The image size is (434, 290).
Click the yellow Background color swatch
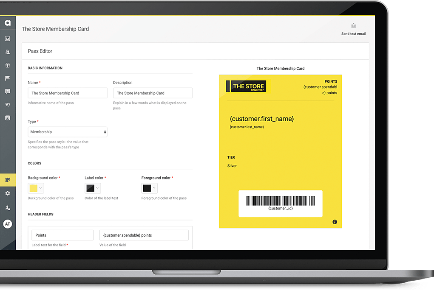[x=34, y=188]
